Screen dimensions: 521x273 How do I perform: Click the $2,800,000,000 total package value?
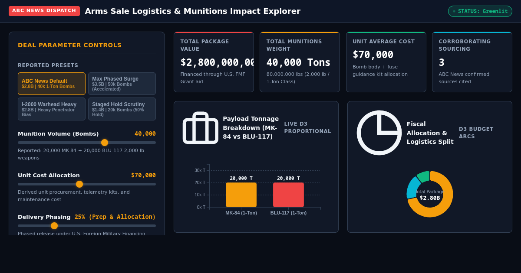(x=217, y=62)
